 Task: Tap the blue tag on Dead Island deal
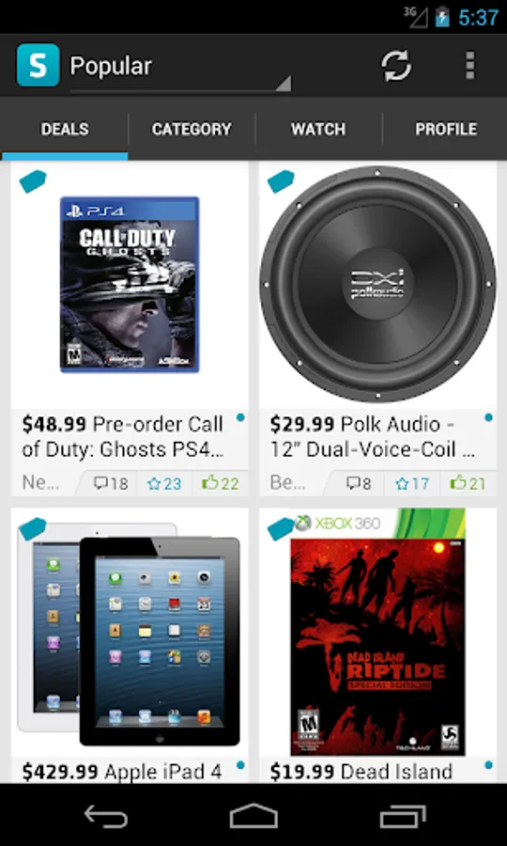pyautogui.click(x=281, y=528)
